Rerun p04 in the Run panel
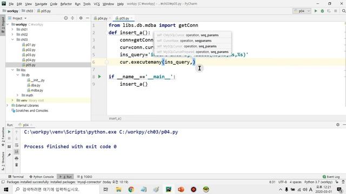The width and height of the screenshot is (346, 194). [9, 131]
